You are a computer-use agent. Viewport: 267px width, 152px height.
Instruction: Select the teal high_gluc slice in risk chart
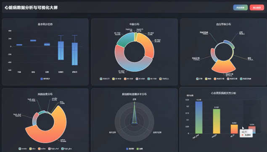(42, 112)
